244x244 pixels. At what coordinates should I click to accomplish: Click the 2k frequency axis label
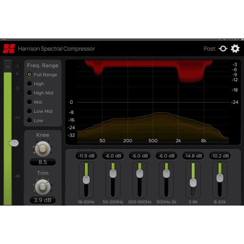(178, 141)
